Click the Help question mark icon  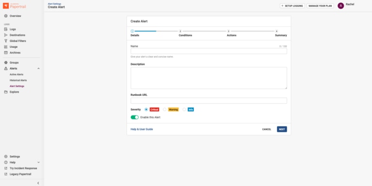6,162
